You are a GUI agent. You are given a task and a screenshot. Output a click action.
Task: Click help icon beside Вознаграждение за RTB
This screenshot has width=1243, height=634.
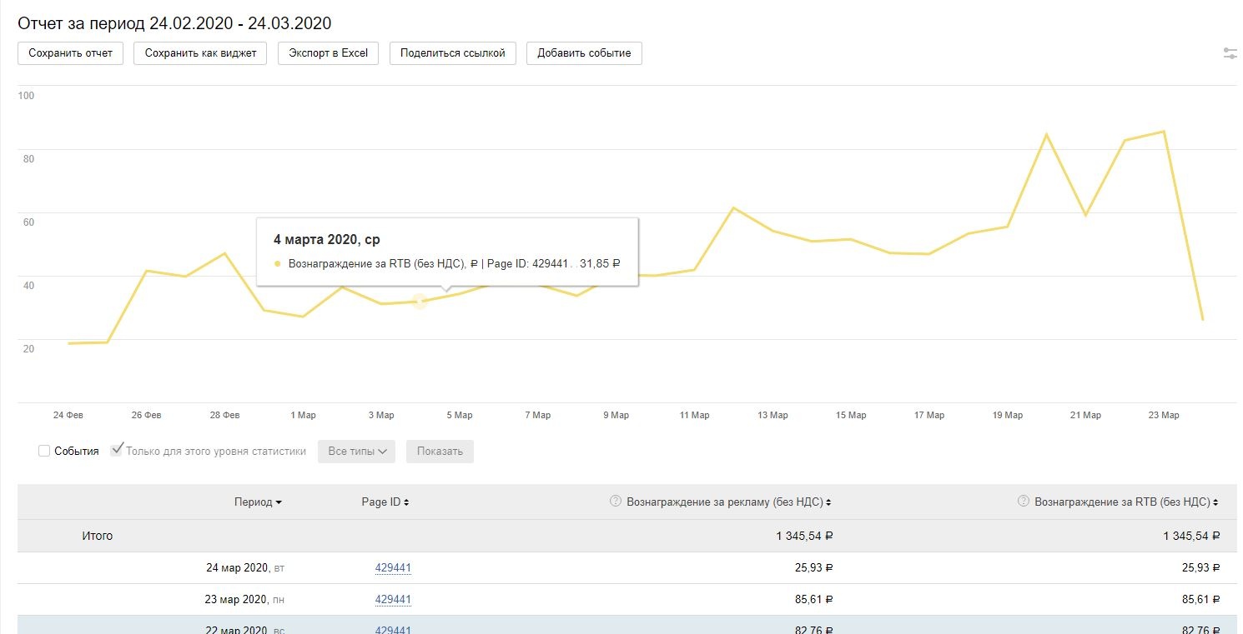click(1024, 502)
